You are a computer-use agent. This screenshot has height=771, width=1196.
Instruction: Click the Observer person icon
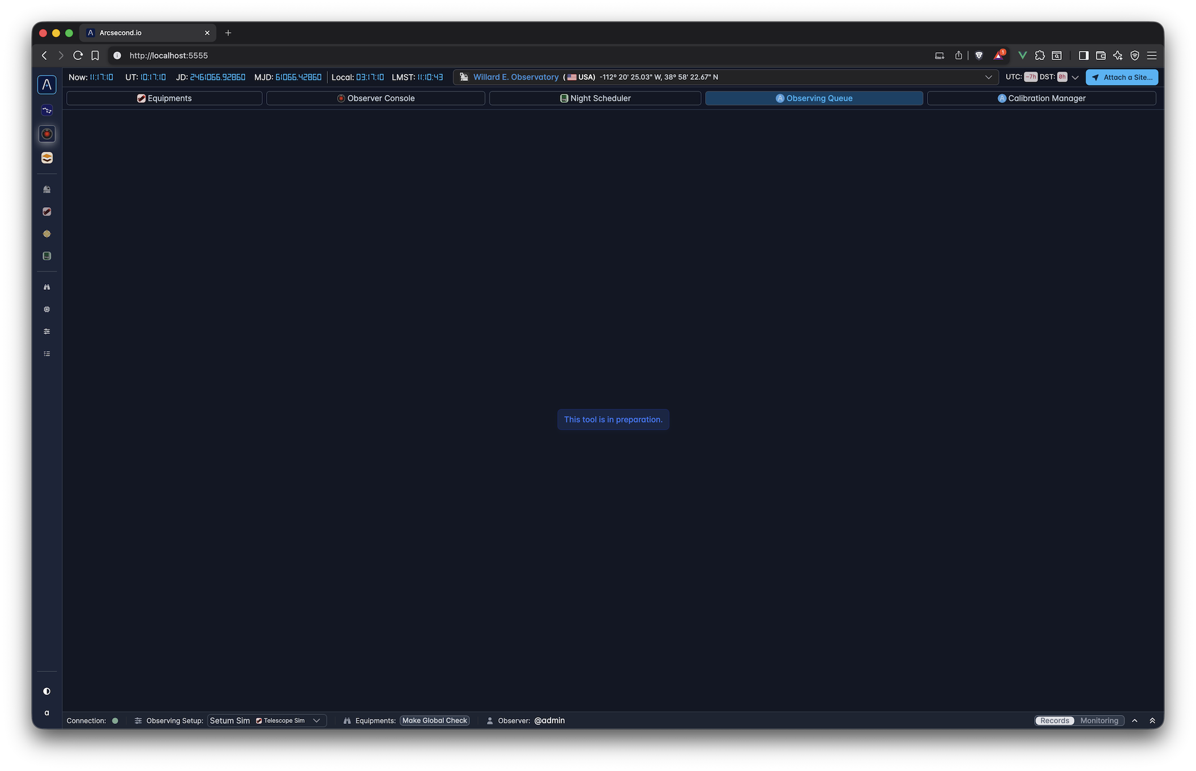[x=490, y=721]
